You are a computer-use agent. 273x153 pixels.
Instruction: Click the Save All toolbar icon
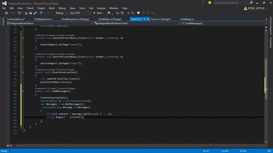(35, 13)
